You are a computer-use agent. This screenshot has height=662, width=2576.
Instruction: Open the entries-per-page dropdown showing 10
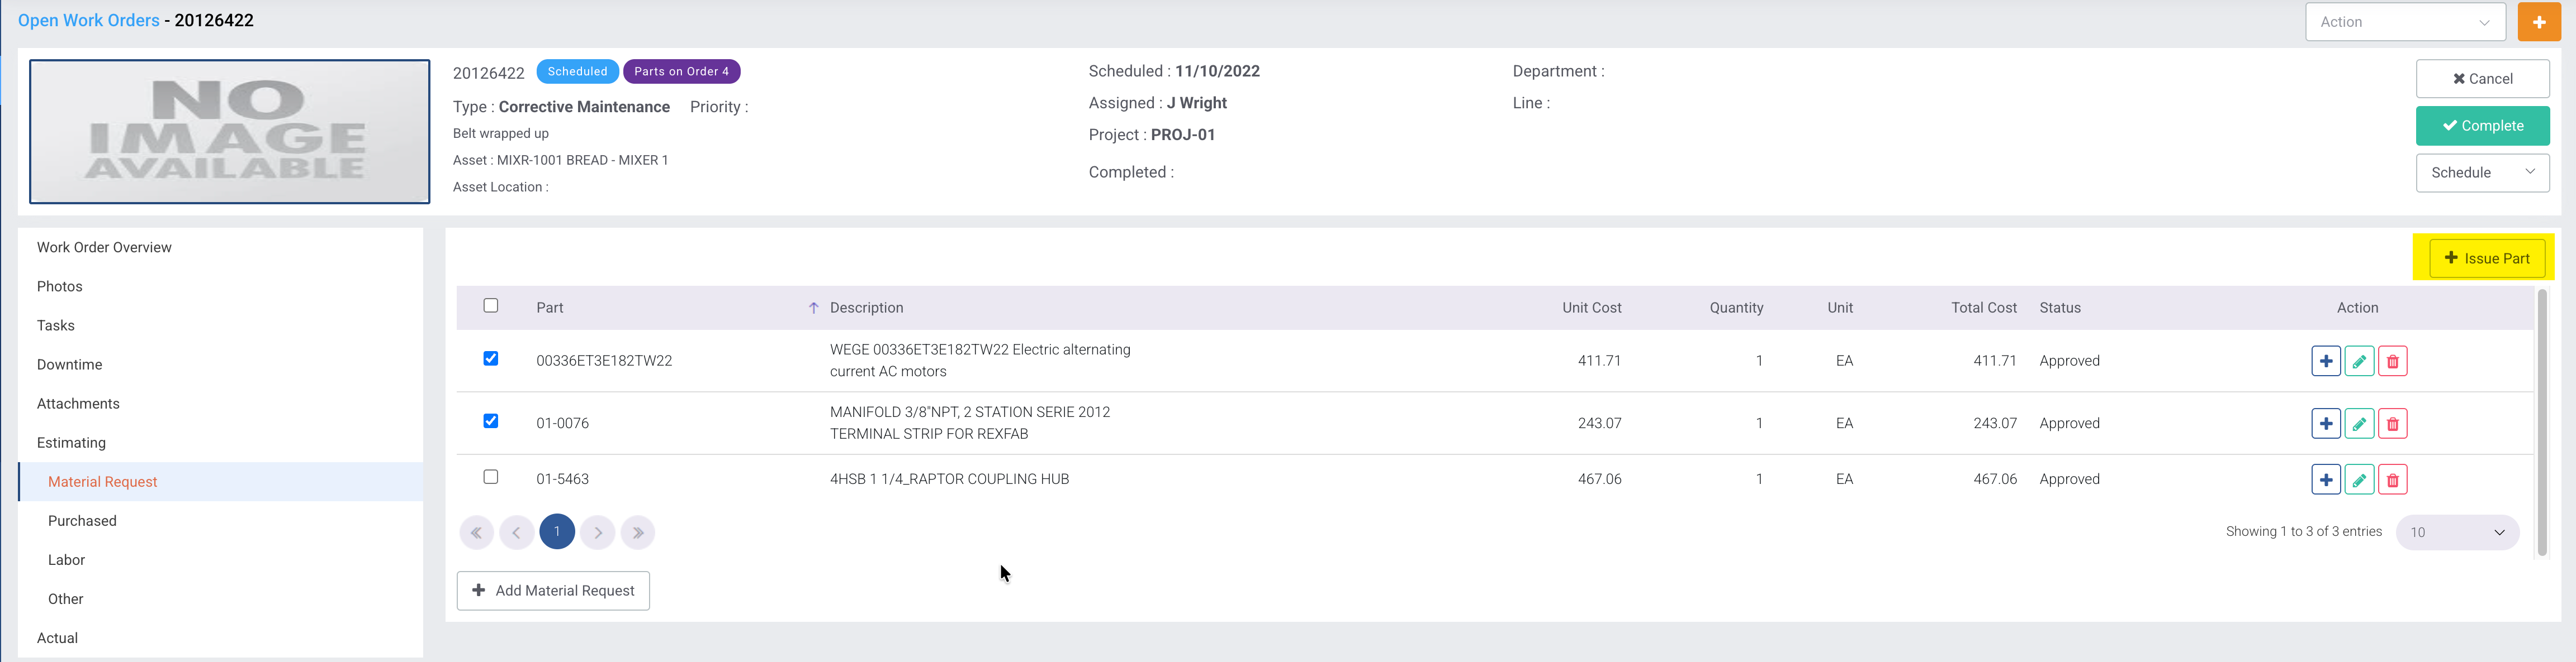[2456, 532]
